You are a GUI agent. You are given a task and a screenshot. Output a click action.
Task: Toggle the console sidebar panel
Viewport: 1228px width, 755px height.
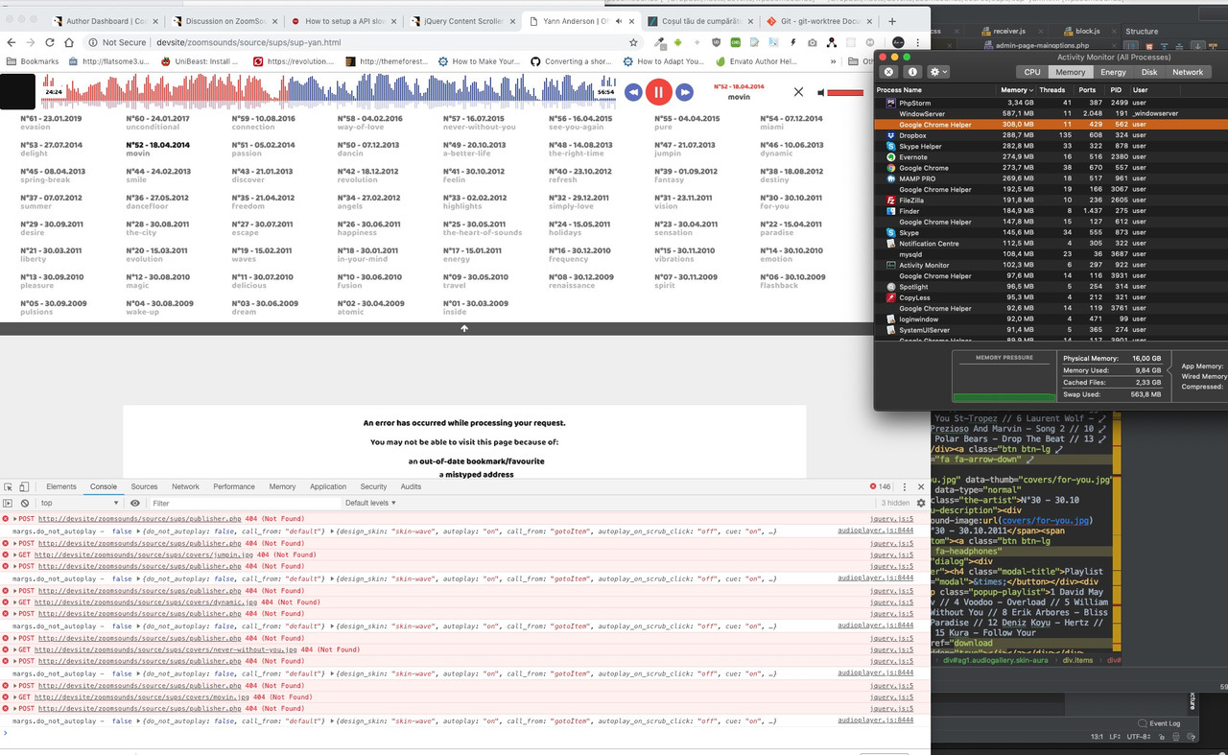click(x=8, y=503)
